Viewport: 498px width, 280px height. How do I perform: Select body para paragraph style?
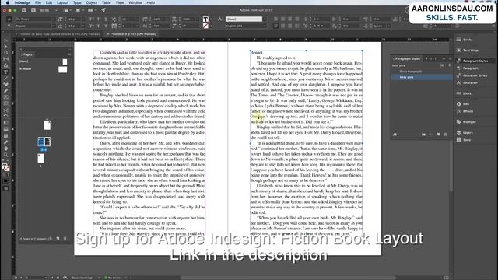[422, 77]
